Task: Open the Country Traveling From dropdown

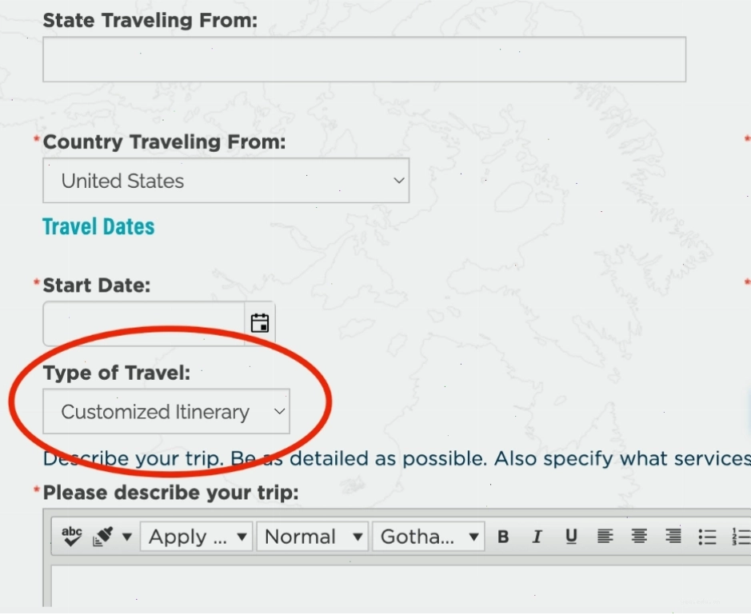Action: coord(226,181)
